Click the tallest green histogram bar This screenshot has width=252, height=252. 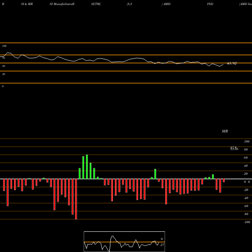pyautogui.click(x=87, y=167)
